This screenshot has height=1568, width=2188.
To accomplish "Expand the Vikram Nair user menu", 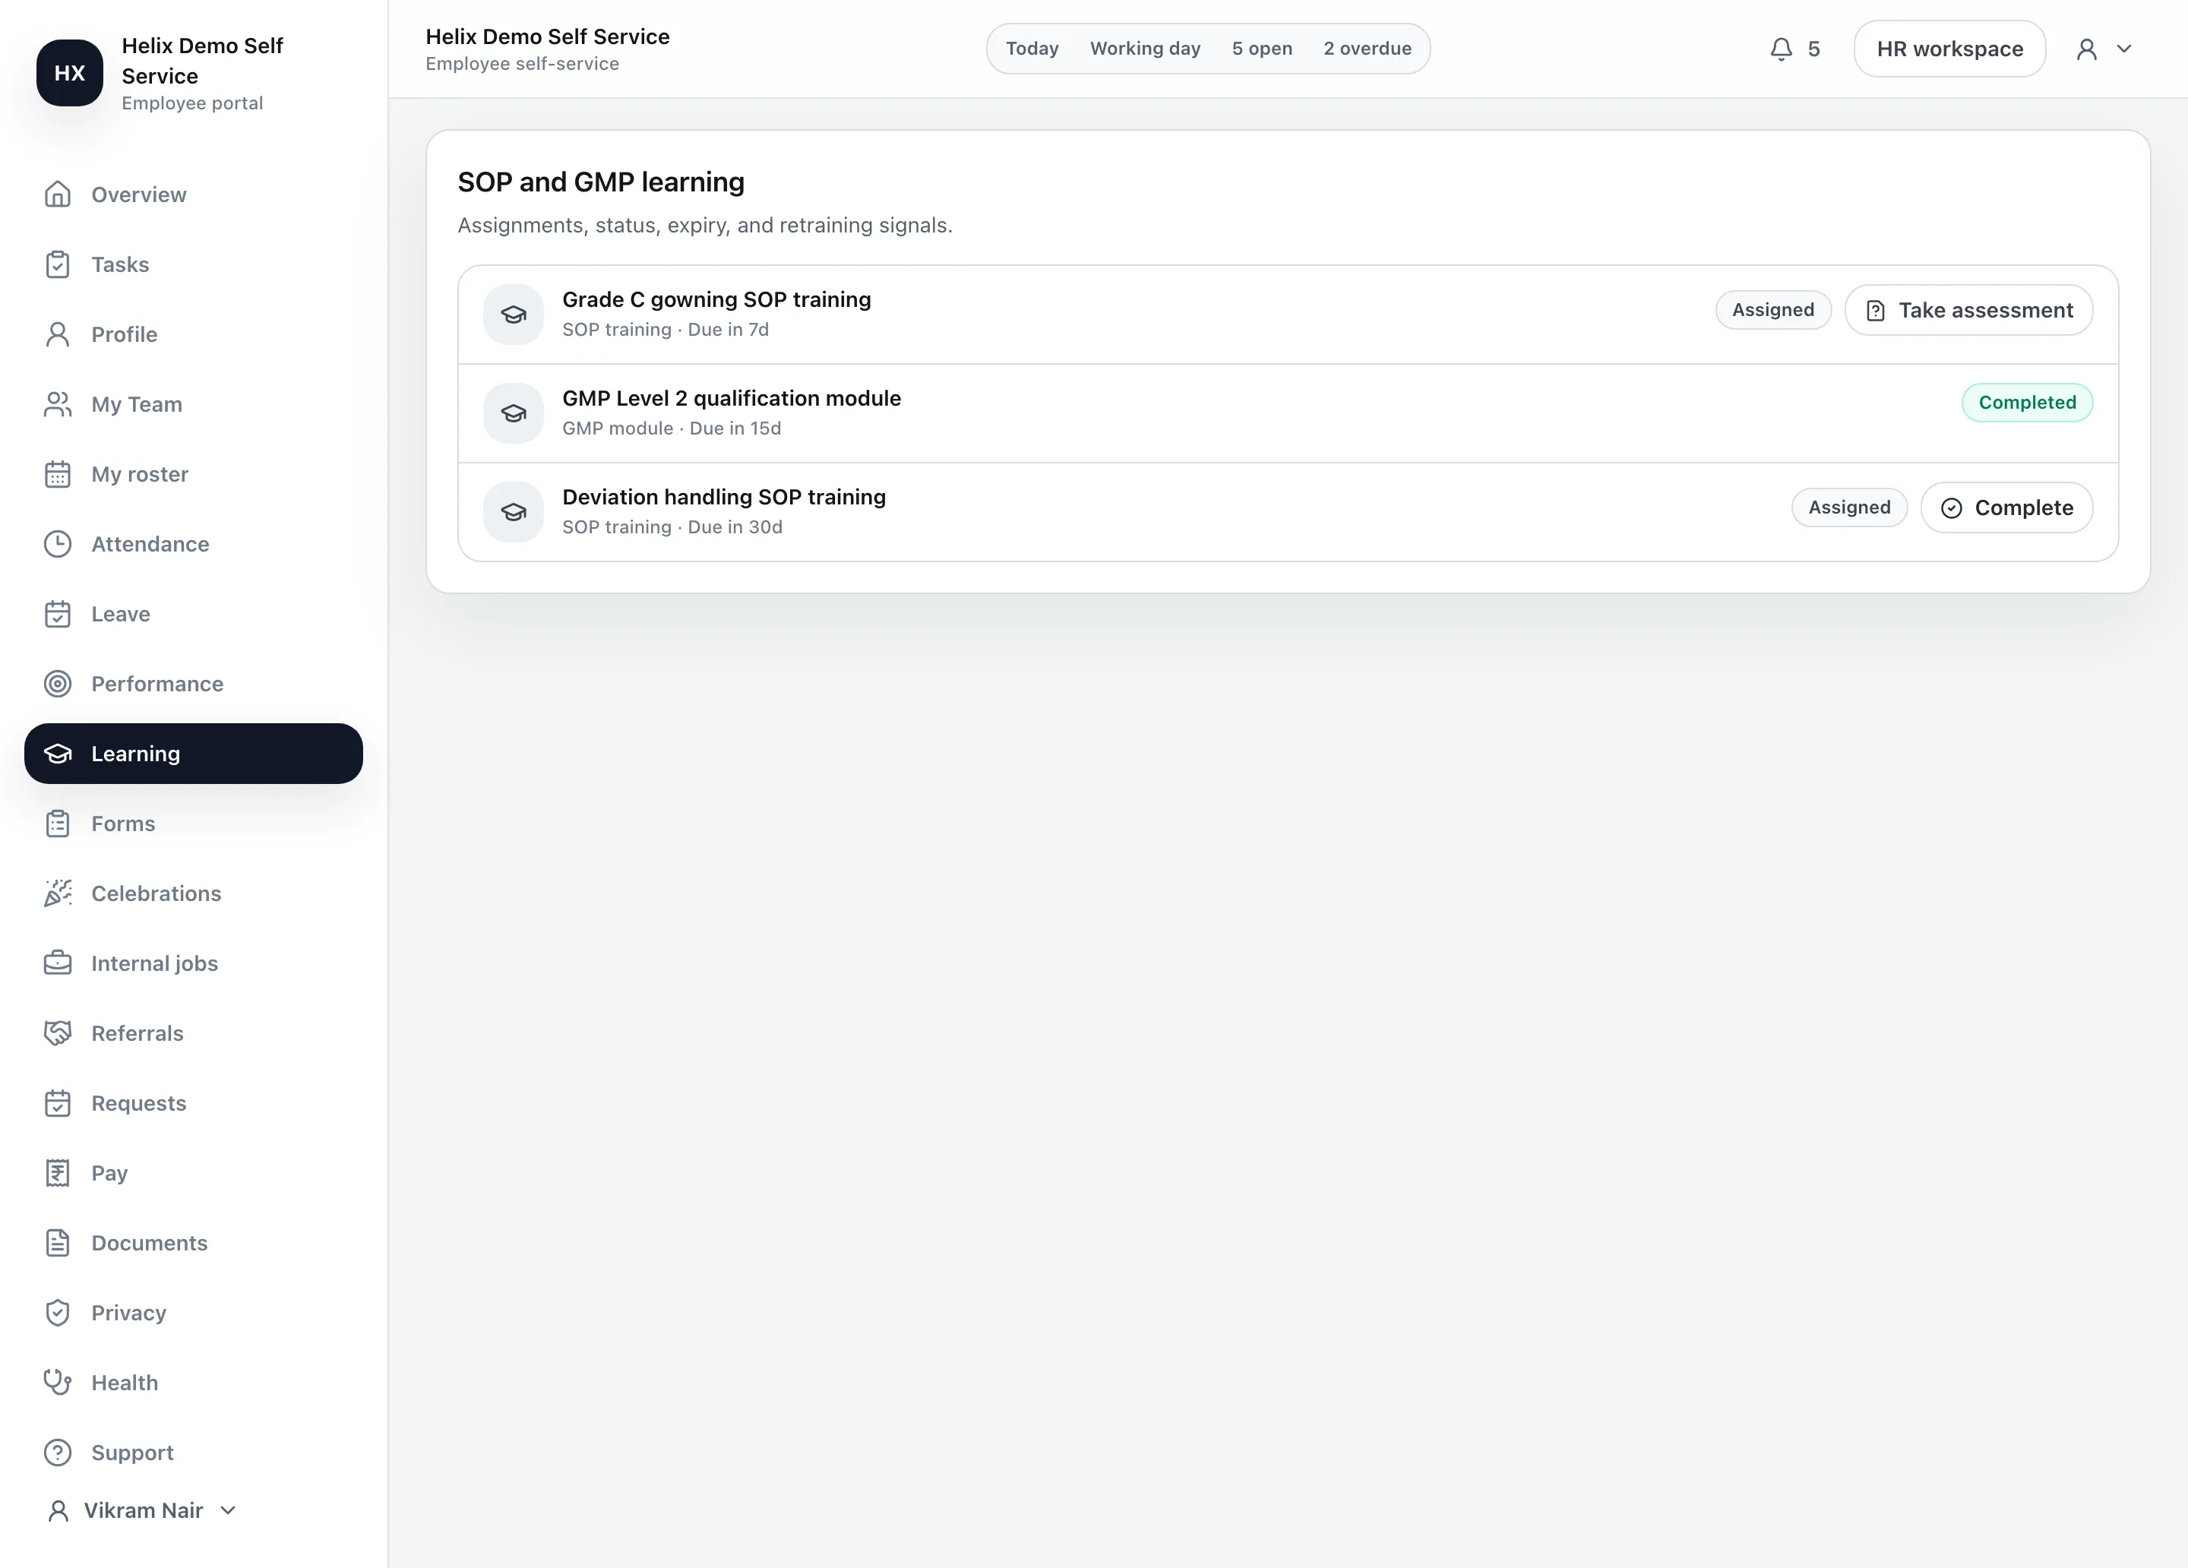I will pyautogui.click(x=142, y=1510).
